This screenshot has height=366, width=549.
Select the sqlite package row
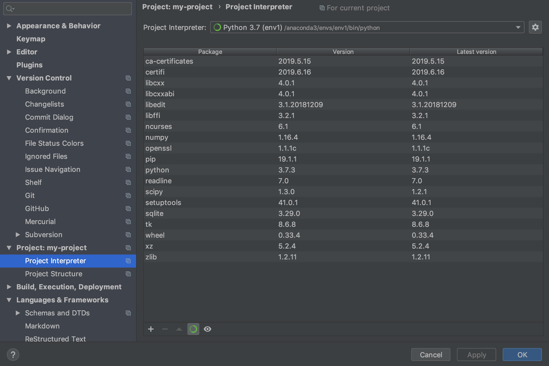point(343,213)
